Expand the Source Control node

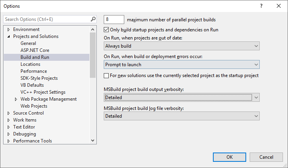pyautogui.click(x=9, y=113)
